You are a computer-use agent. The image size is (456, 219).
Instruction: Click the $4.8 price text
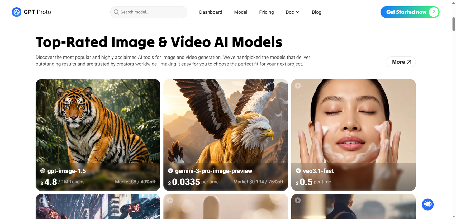tap(49, 182)
